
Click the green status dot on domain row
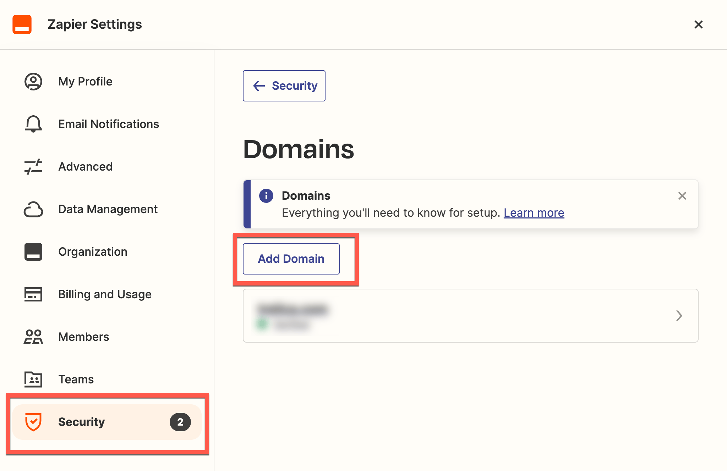262,324
